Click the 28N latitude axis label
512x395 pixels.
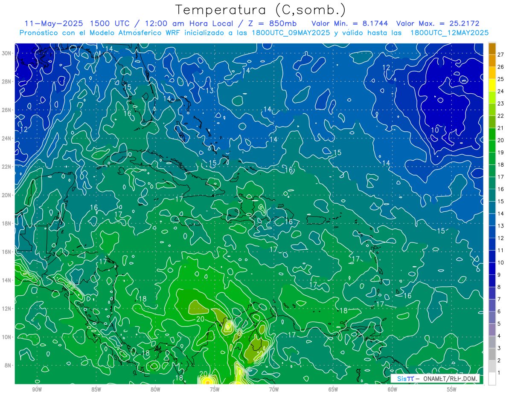(7, 81)
